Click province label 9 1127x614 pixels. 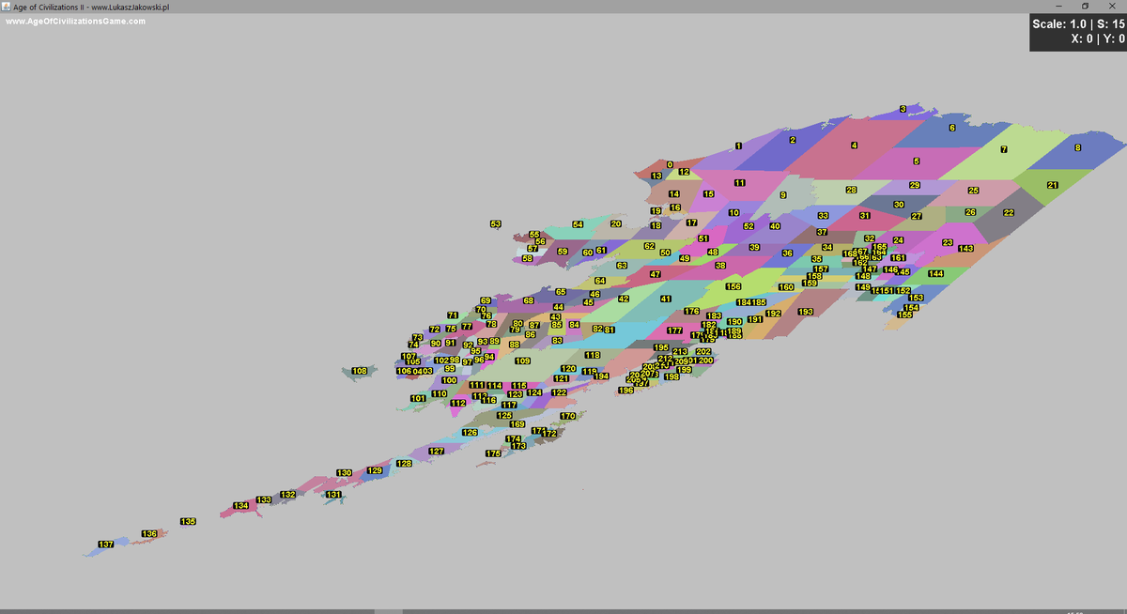pyautogui.click(x=782, y=195)
